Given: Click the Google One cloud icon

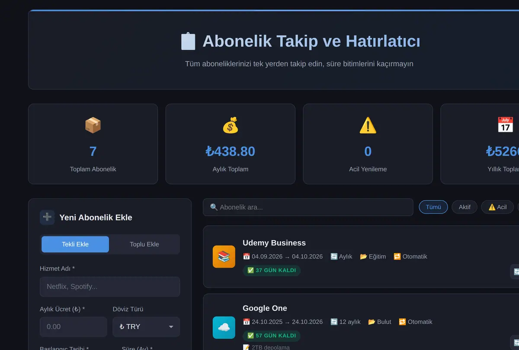Looking at the screenshot, I should pos(224,328).
